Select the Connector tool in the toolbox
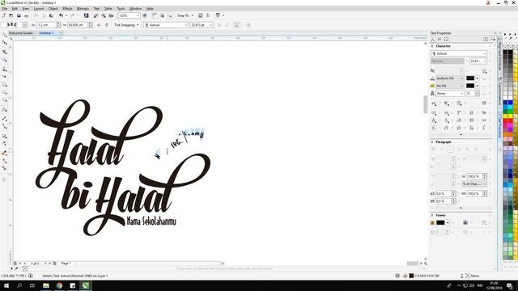518x291 pixels. [4, 126]
